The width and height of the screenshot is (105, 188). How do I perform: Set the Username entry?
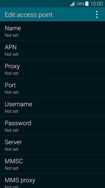pyautogui.click(x=52, y=107)
